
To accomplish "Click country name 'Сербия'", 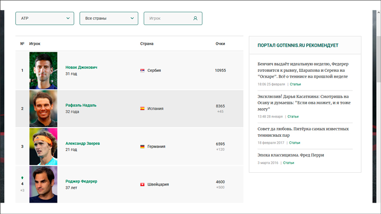I will tap(154, 70).
